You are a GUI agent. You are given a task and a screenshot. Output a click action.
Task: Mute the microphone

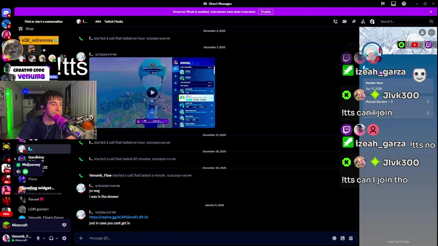coord(38,238)
